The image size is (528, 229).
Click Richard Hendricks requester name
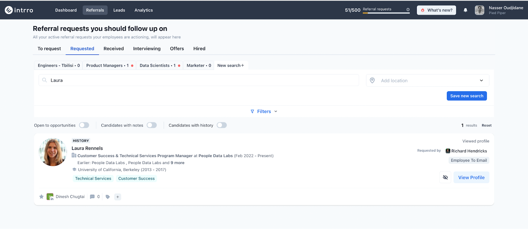[469, 151]
